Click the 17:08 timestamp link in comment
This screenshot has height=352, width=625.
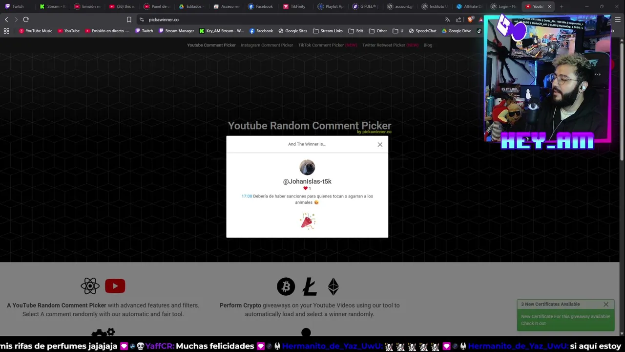point(247,196)
